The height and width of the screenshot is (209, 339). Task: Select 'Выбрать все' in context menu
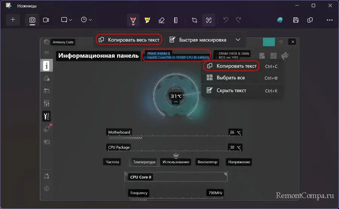coord(231,78)
